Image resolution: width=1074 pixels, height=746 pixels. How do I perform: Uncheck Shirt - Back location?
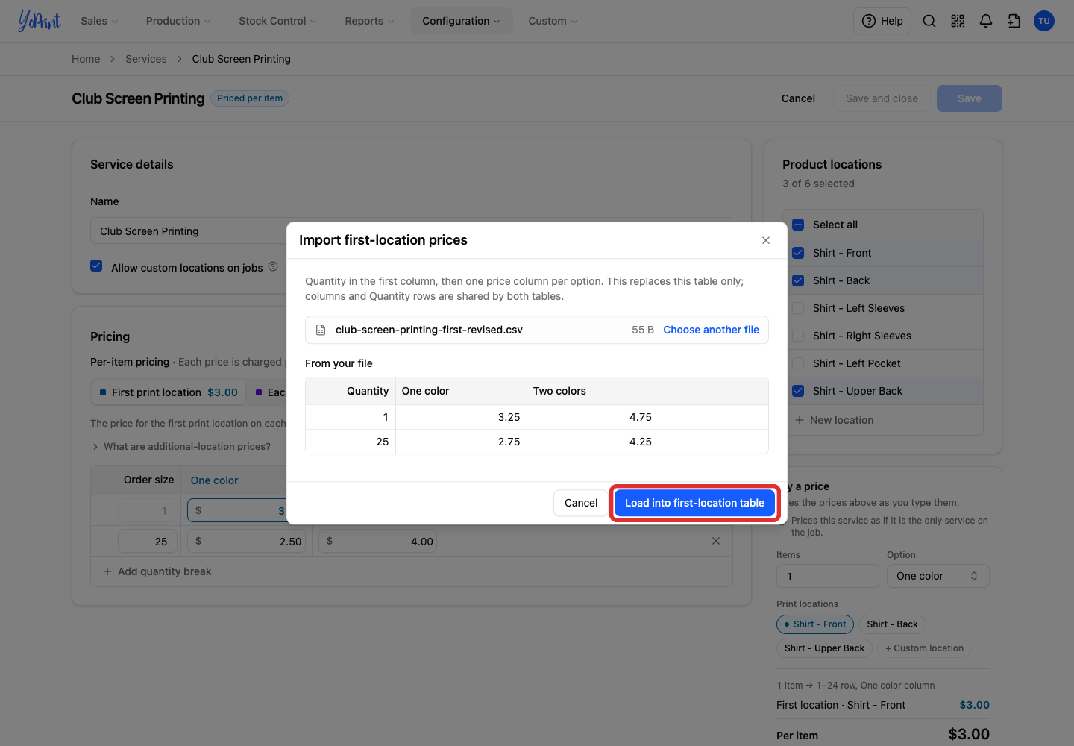798,280
